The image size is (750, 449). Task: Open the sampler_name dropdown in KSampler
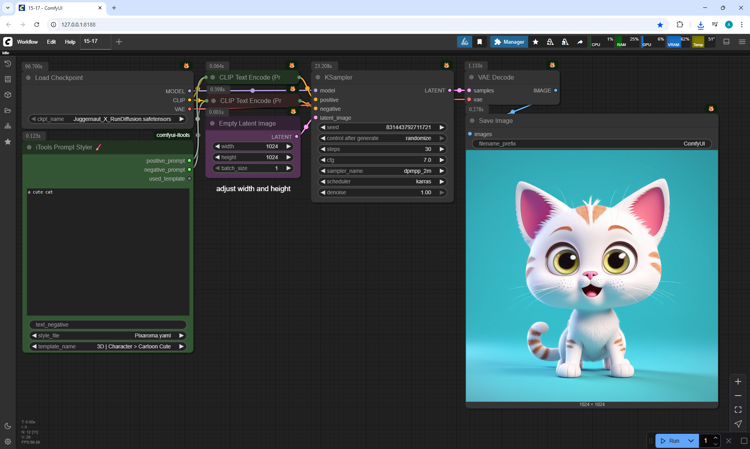[382, 171]
